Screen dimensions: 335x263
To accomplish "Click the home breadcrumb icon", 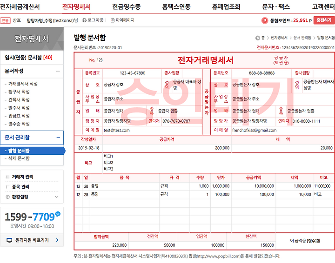I will coord(257,38).
